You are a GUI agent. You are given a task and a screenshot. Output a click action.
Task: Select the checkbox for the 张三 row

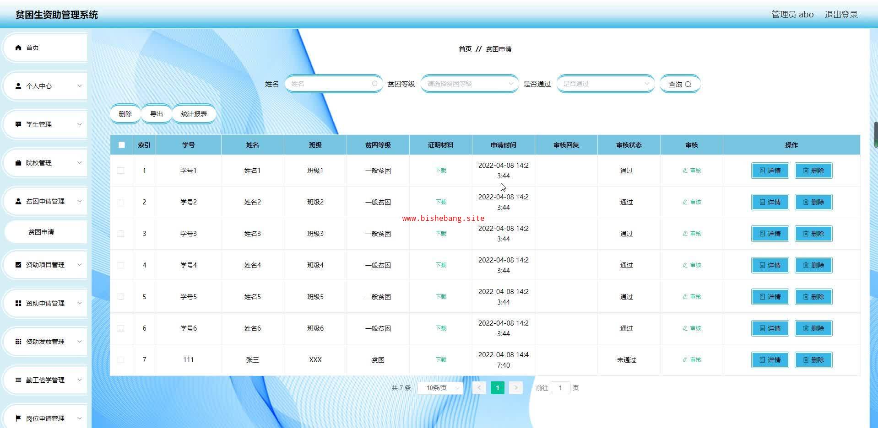(121, 360)
